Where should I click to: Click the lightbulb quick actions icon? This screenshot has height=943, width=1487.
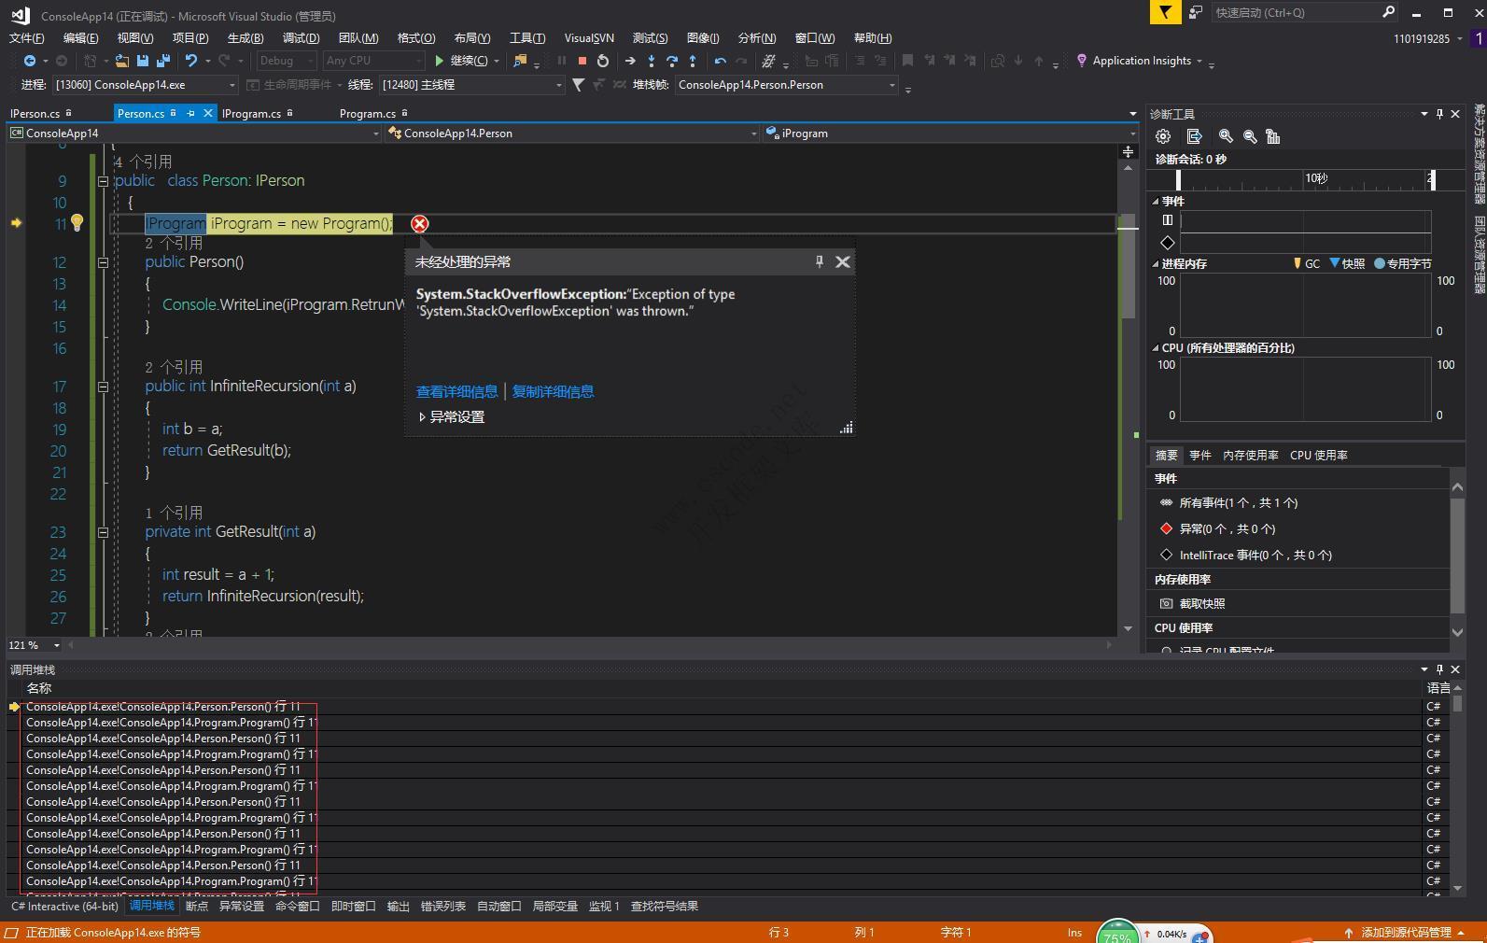pyautogui.click(x=77, y=223)
